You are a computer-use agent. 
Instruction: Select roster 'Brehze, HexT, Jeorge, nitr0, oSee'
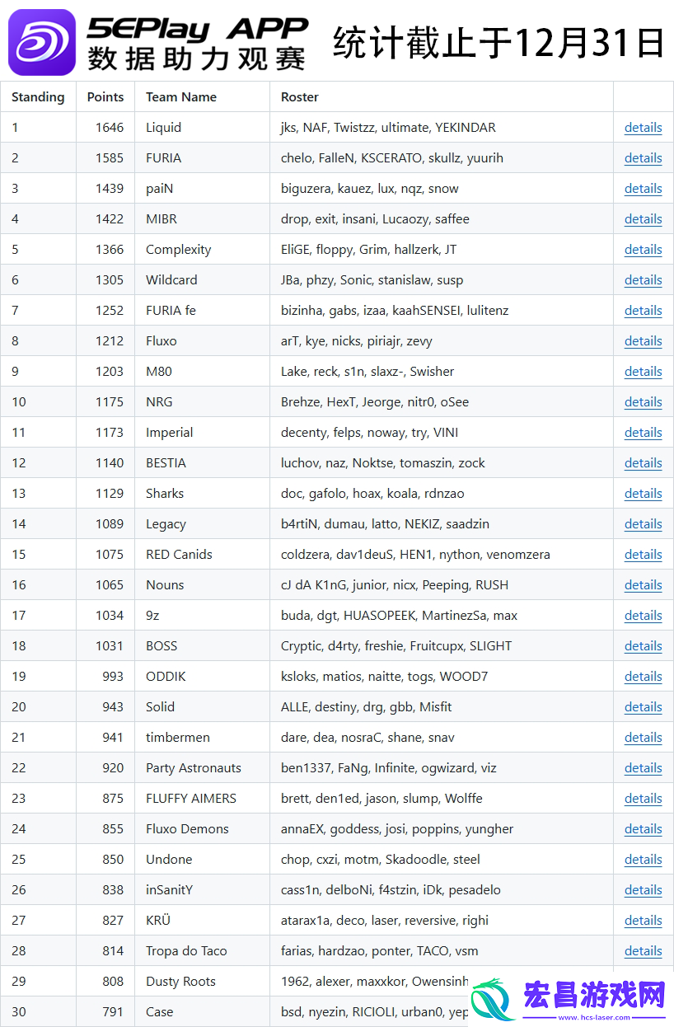click(x=375, y=402)
